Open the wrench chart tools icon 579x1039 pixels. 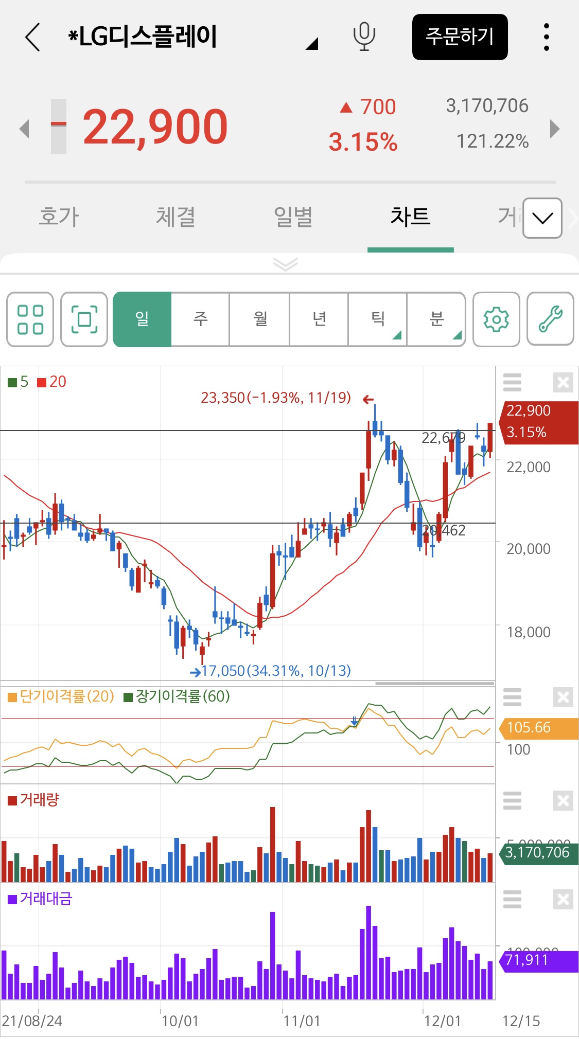tap(550, 319)
